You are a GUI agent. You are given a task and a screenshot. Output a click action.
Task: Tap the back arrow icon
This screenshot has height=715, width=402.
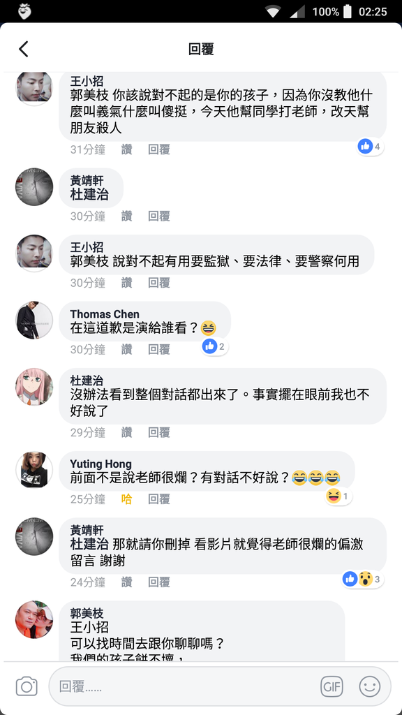click(x=24, y=49)
